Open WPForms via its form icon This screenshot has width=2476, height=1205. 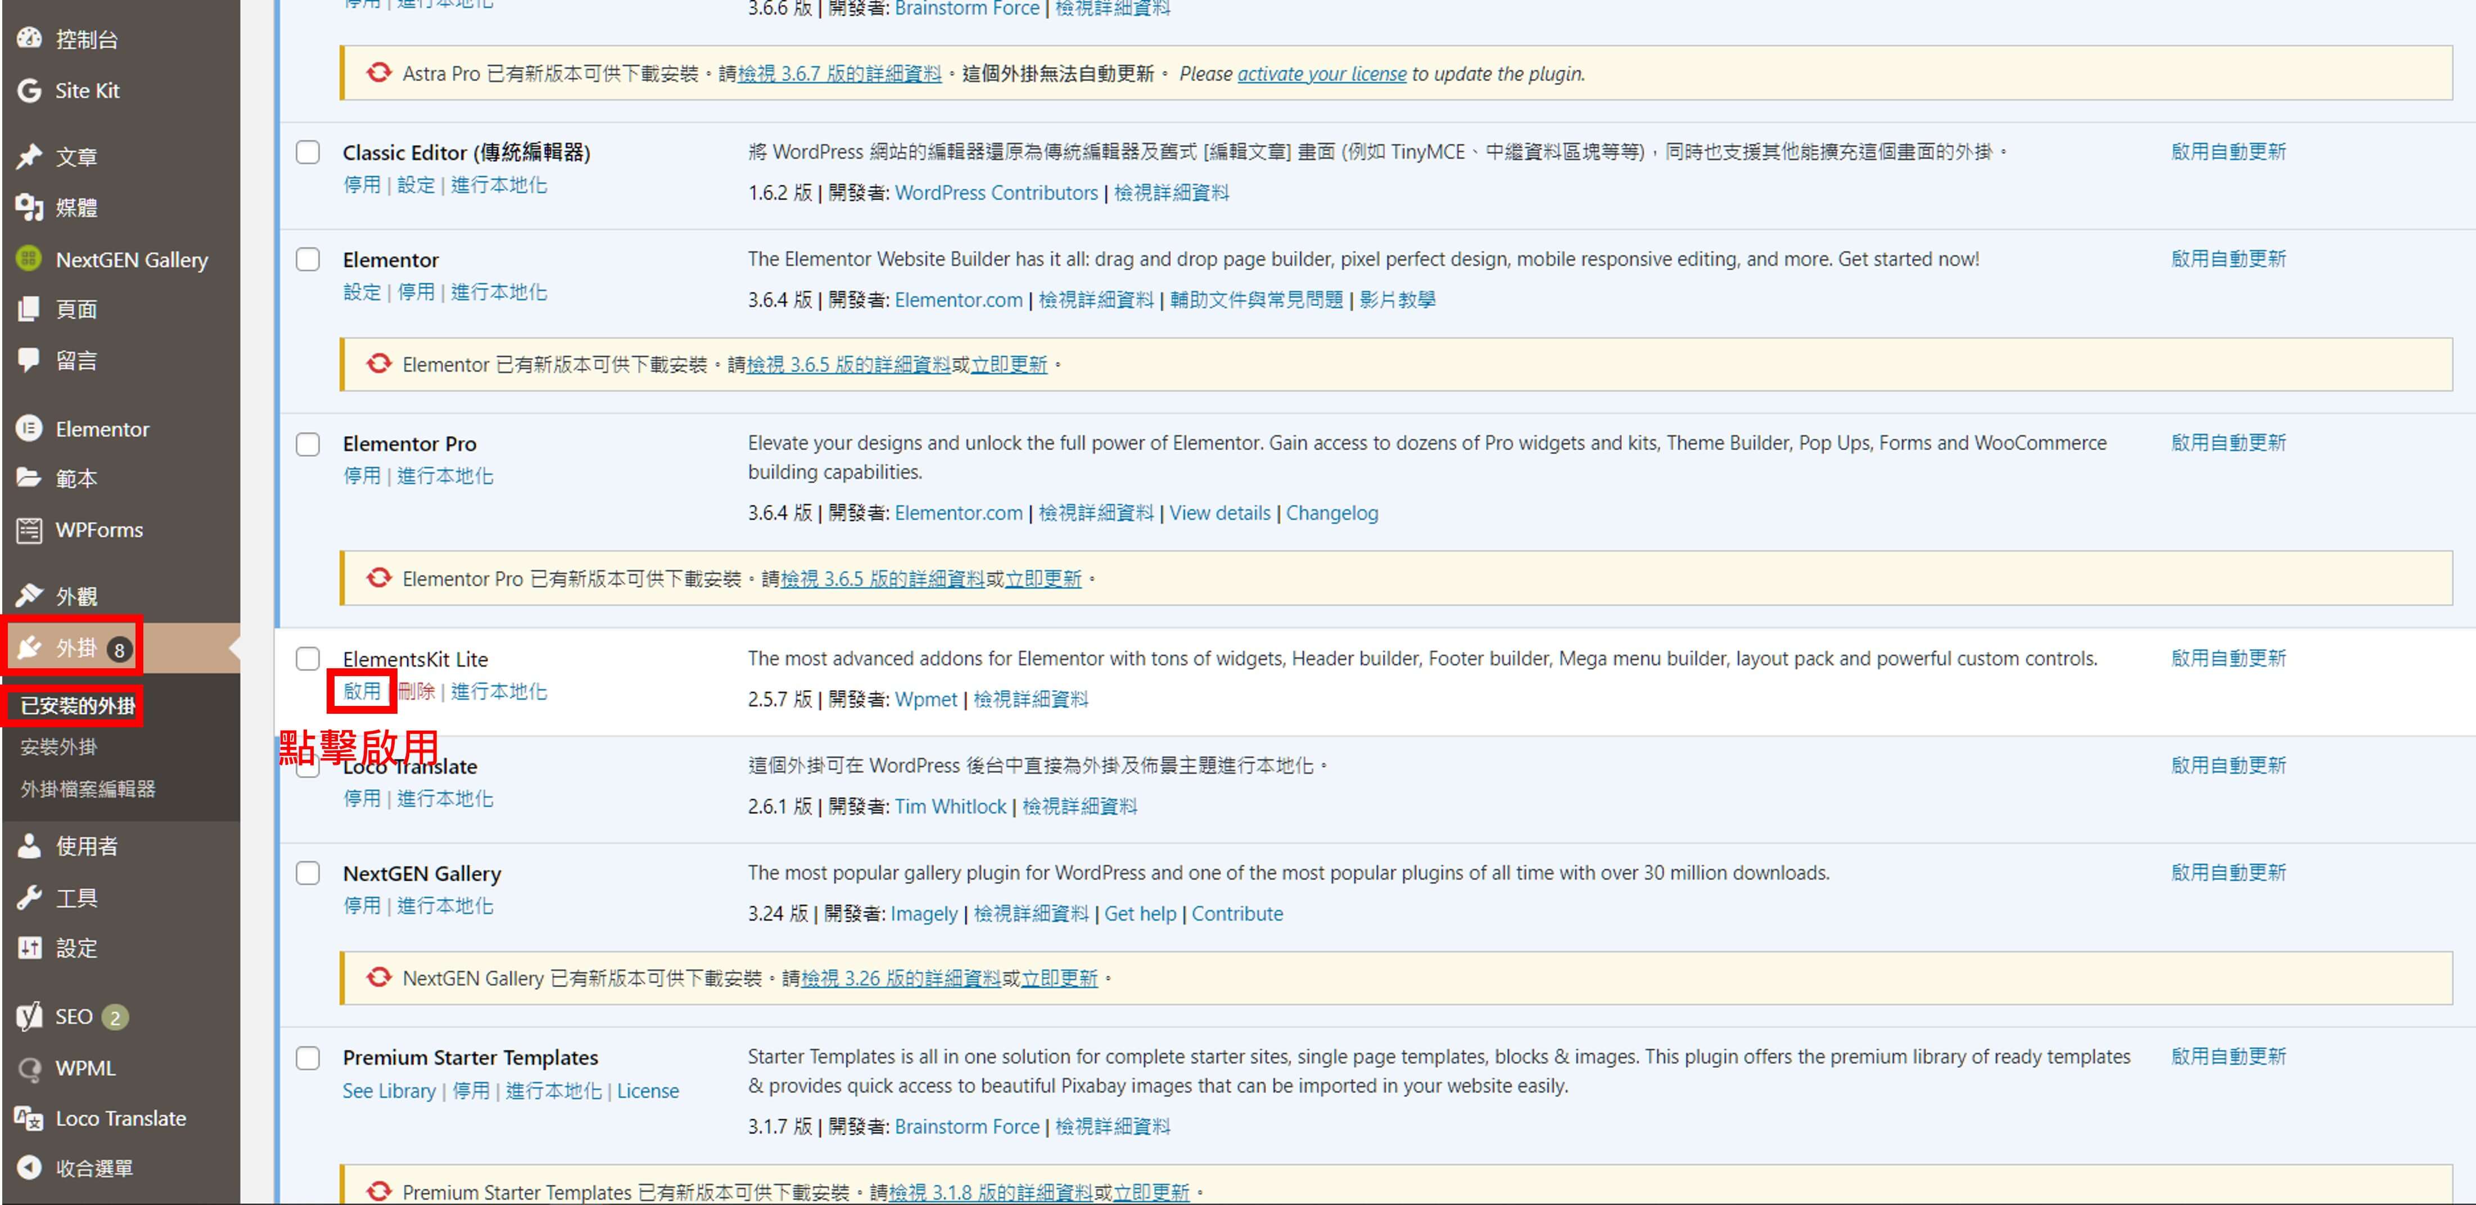click(x=29, y=529)
